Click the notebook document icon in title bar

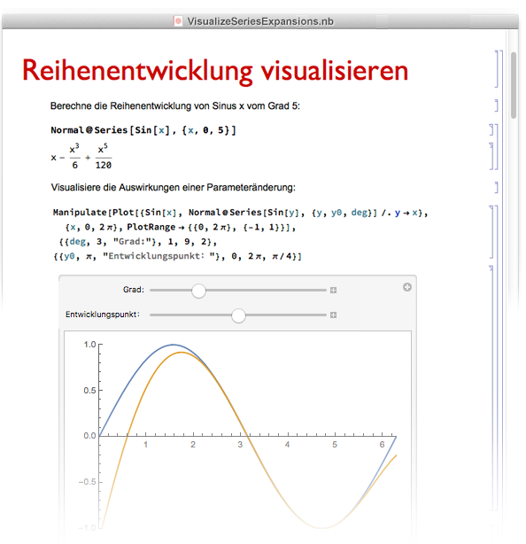(x=177, y=21)
